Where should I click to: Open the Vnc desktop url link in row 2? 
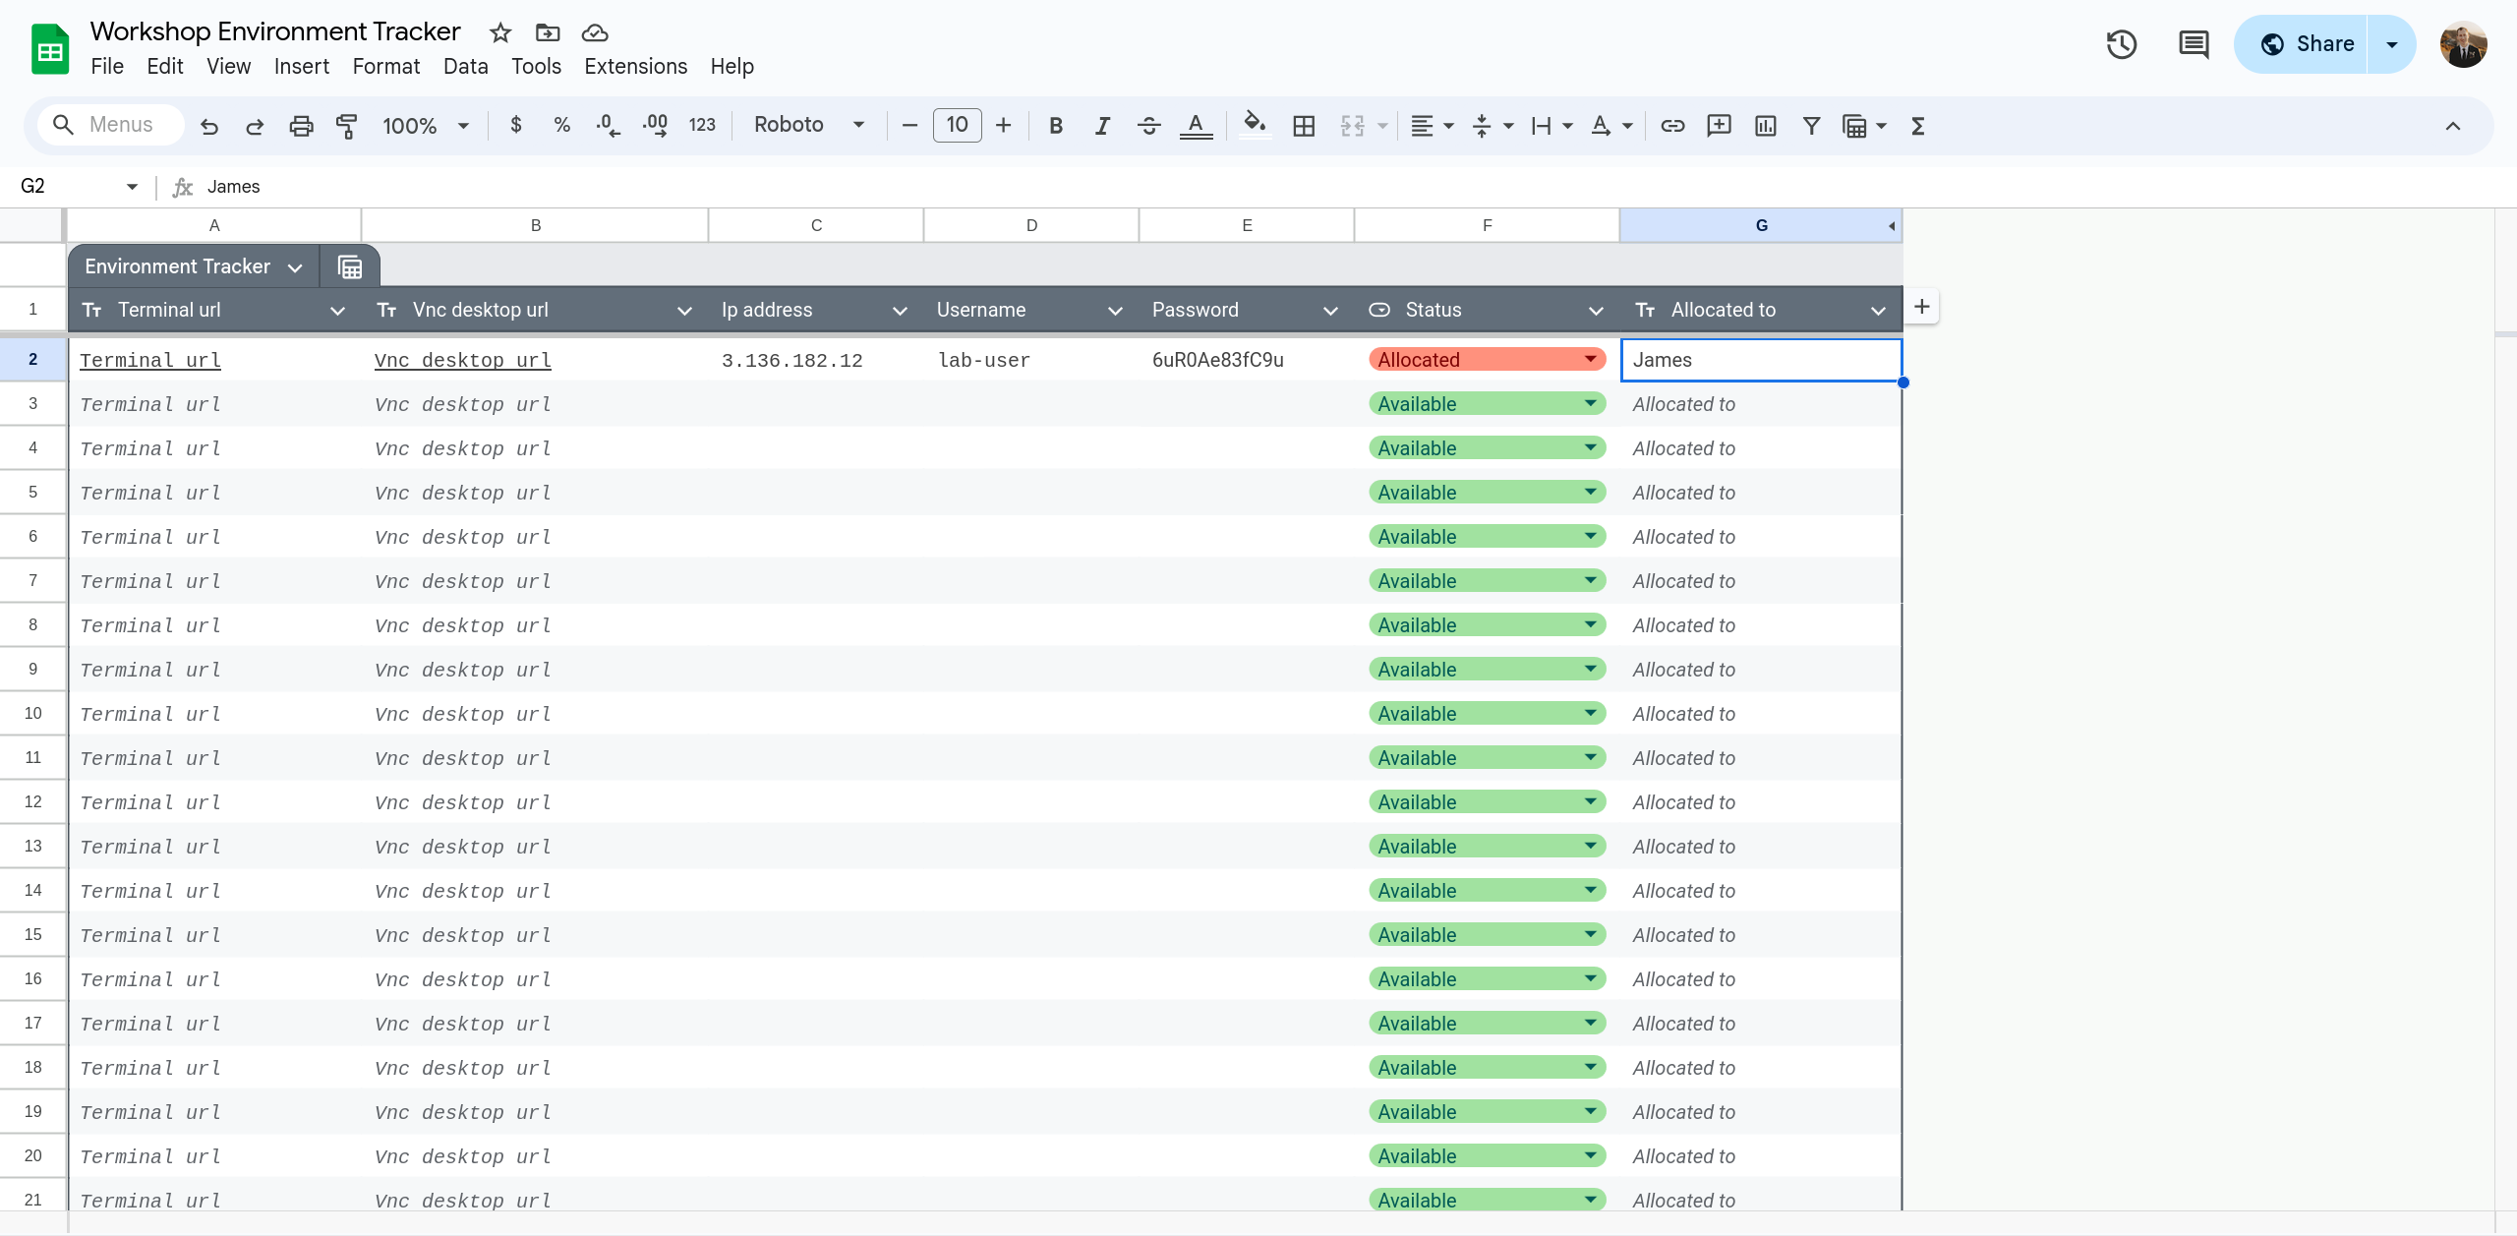(462, 360)
